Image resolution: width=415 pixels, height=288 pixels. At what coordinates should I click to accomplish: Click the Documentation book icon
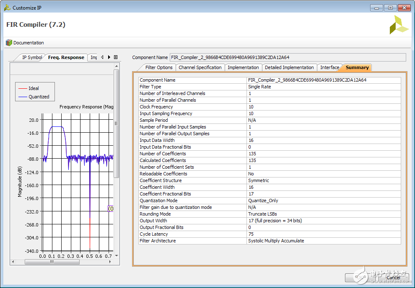pos(9,43)
